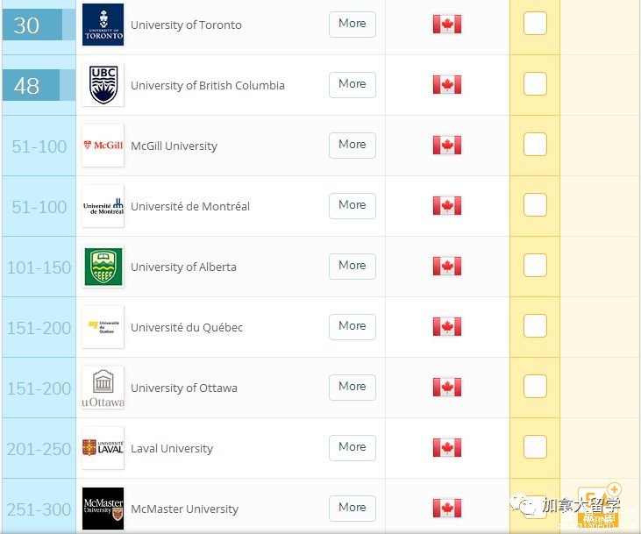This screenshot has height=534, width=641.
Task: Click the University of Toronto logo
Action: click(x=103, y=25)
